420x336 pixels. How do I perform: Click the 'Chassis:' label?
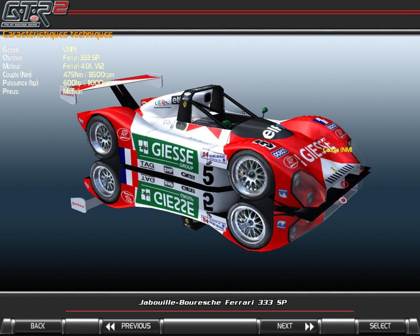12,57
